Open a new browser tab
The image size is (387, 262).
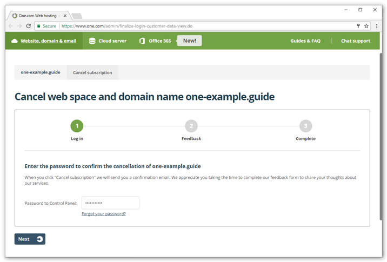[x=77, y=16]
